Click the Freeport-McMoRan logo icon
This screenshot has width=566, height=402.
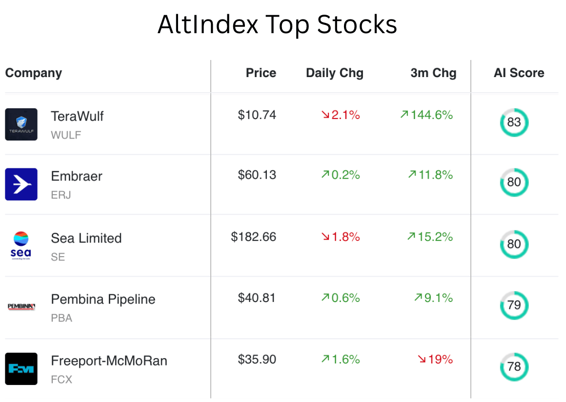click(x=21, y=368)
